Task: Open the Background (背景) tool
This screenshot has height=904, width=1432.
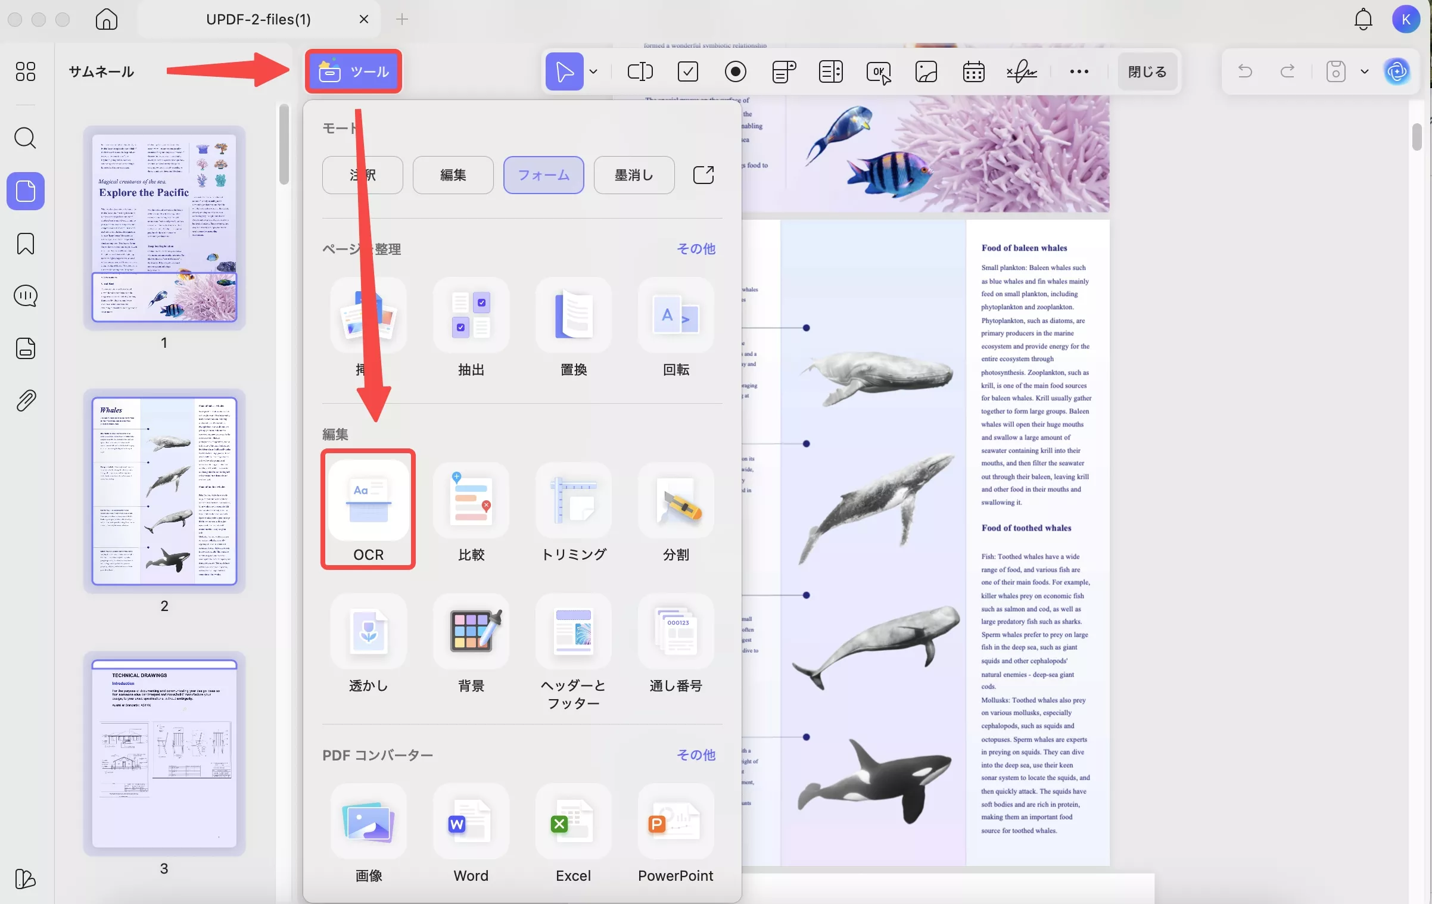Action: [x=471, y=632]
